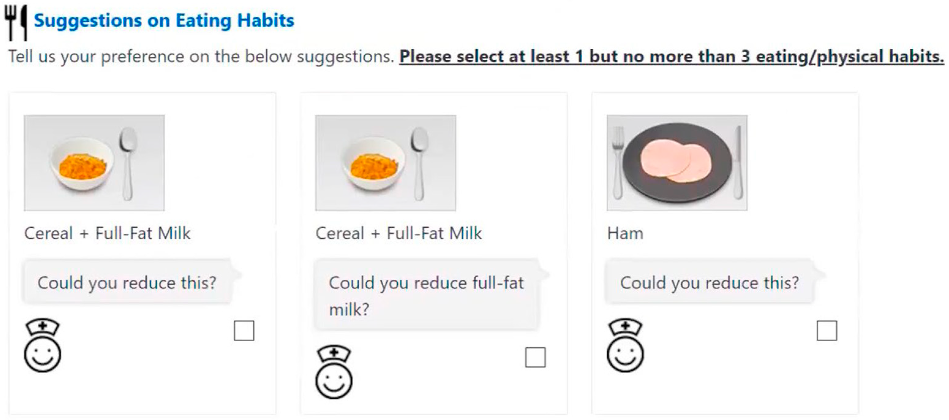This screenshot has width=949, height=420.
Task: Click the 'Ham' food label
Action: tap(625, 234)
